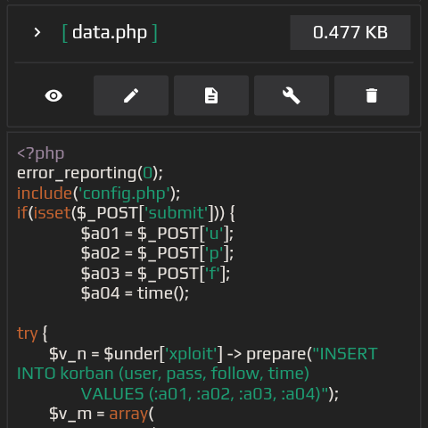Click the try keyword in code
Viewport: 428px width, 428px height.
click(28, 333)
